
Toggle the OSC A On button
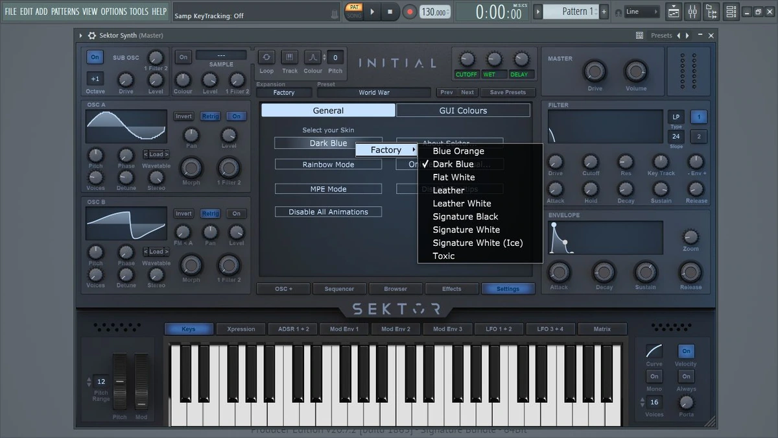pyautogui.click(x=237, y=116)
